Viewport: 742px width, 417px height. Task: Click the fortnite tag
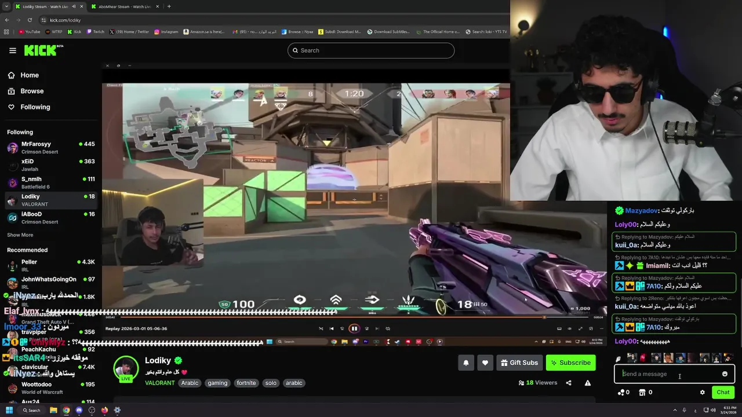point(246,383)
